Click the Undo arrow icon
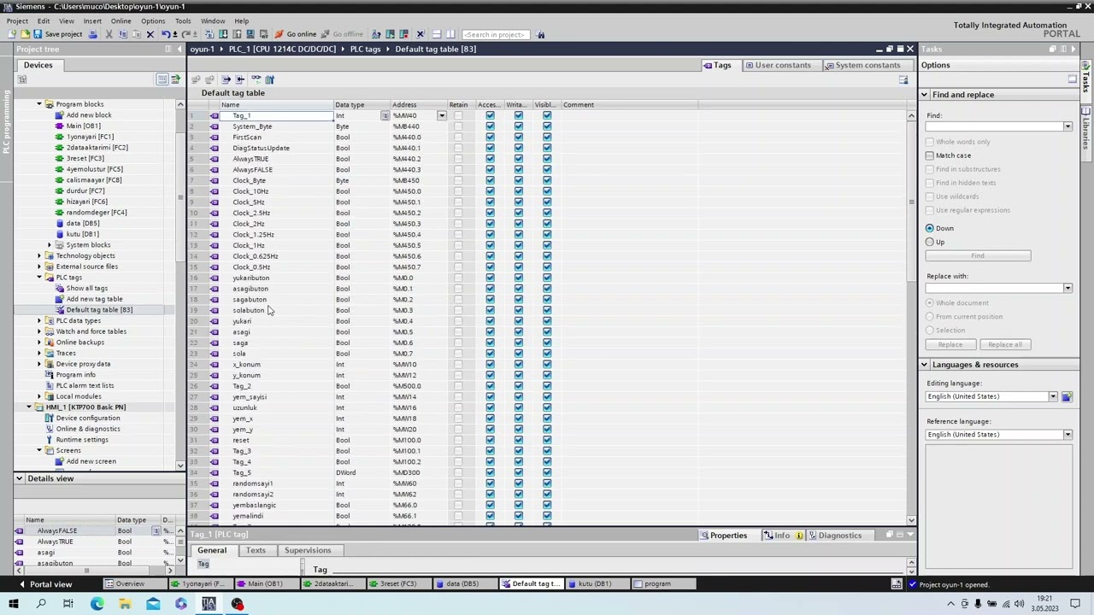The image size is (1094, 615). (166, 34)
